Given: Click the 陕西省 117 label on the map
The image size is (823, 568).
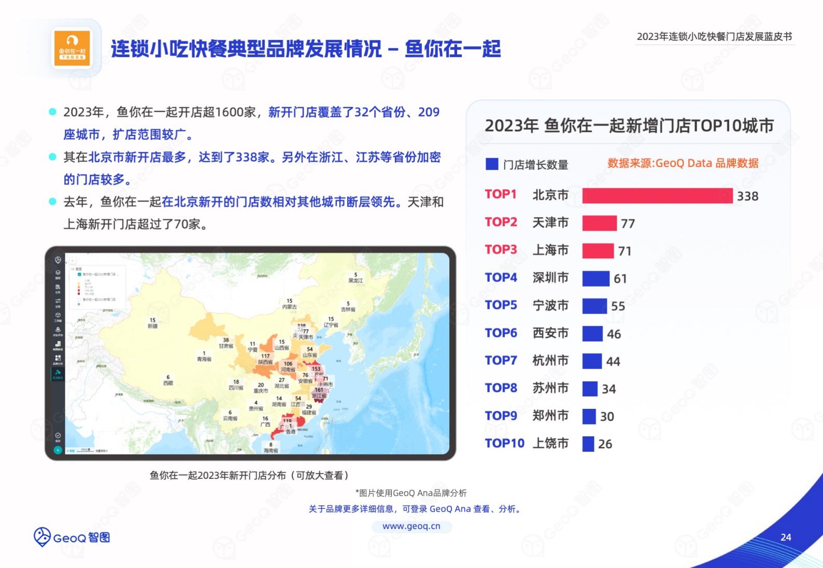Looking at the screenshot, I should click(265, 359).
